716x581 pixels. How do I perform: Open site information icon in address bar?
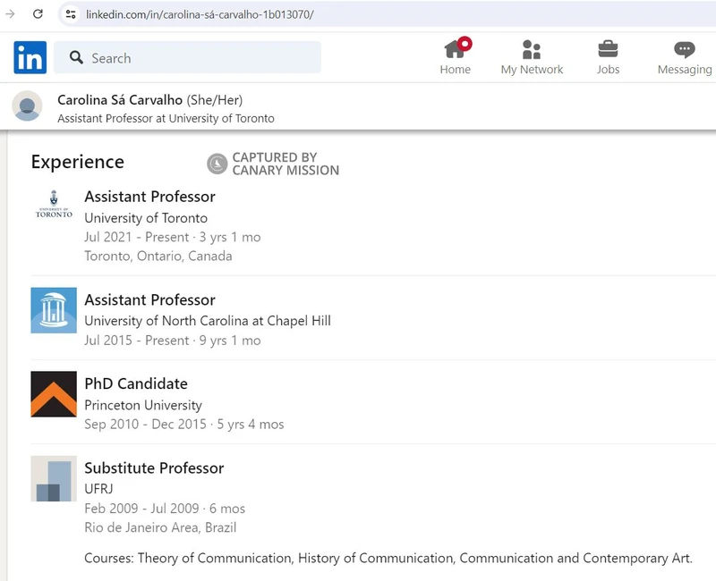click(x=71, y=14)
